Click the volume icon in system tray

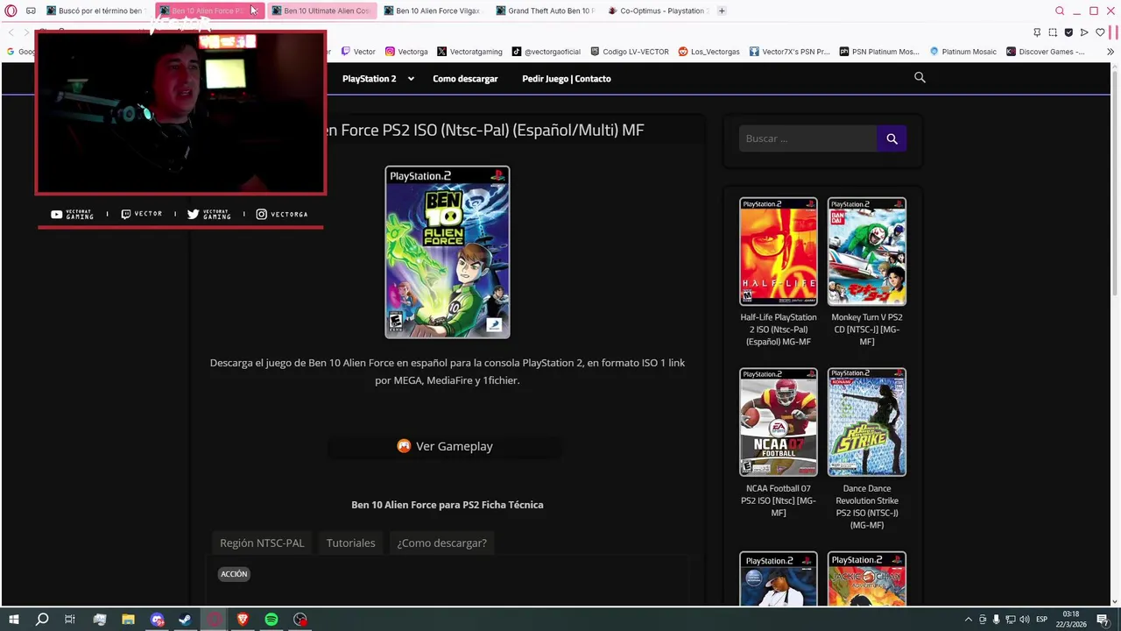1025,620
